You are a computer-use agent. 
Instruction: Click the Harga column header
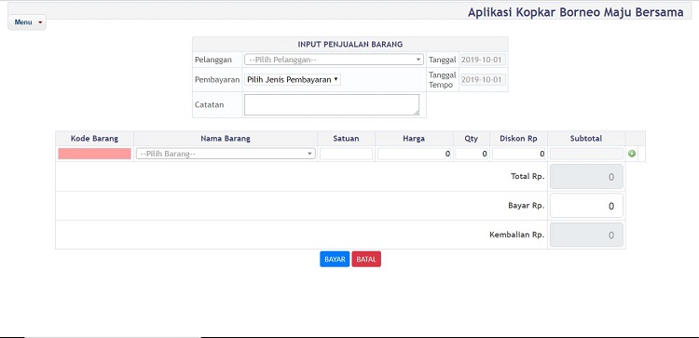coord(414,139)
